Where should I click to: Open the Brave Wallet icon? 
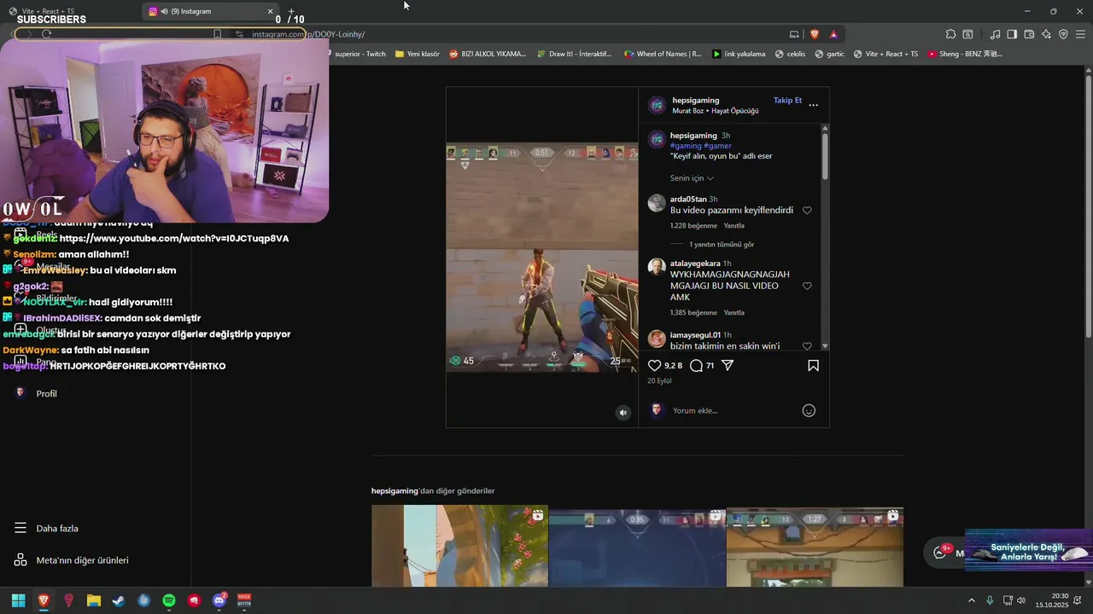click(1029, 34)
